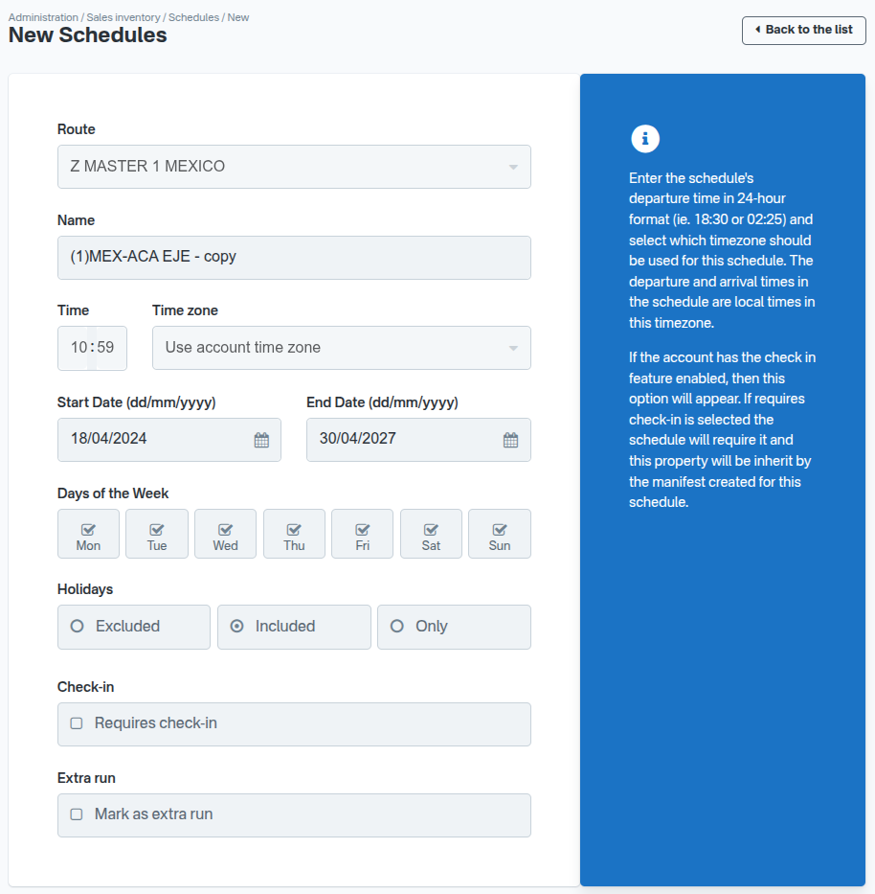Image resolution: width=875 pixels, height=894 pixels.
Task: Enable the Requires check-in checkbox
Action: pos(76,724)
